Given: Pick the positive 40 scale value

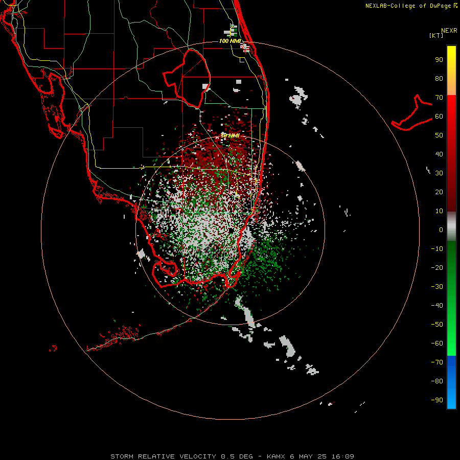Looking at the screenshot, I should (x=439, y=154).
